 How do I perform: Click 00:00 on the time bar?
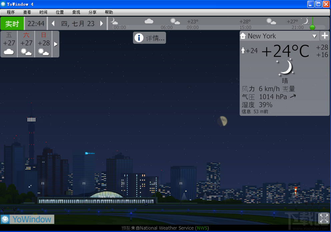click(x=120, y=27)
